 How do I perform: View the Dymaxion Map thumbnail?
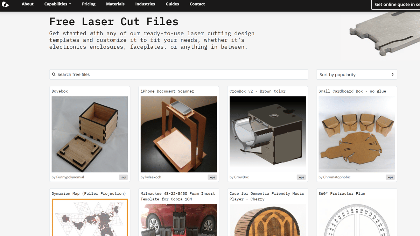(90, 217)
